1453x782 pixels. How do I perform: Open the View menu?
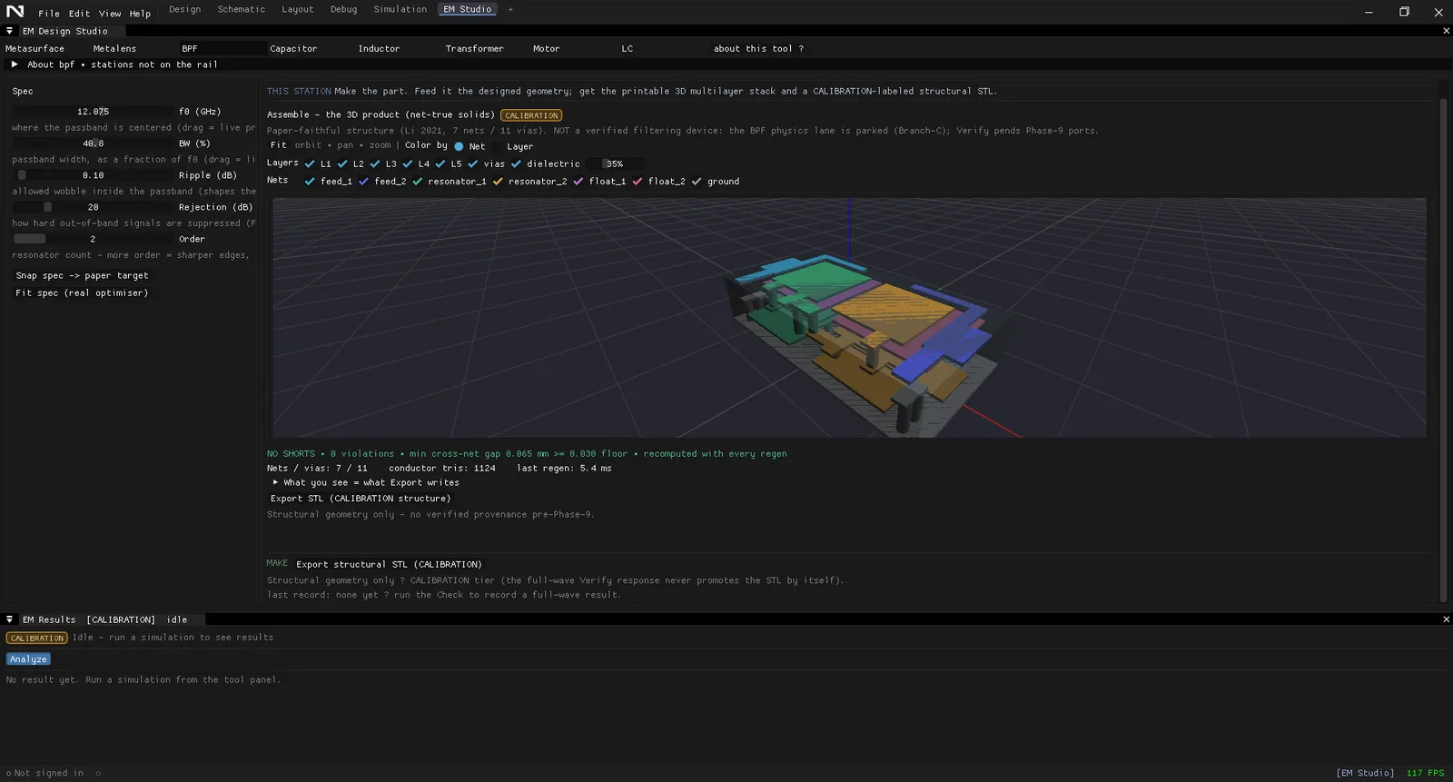click(110, 14)
